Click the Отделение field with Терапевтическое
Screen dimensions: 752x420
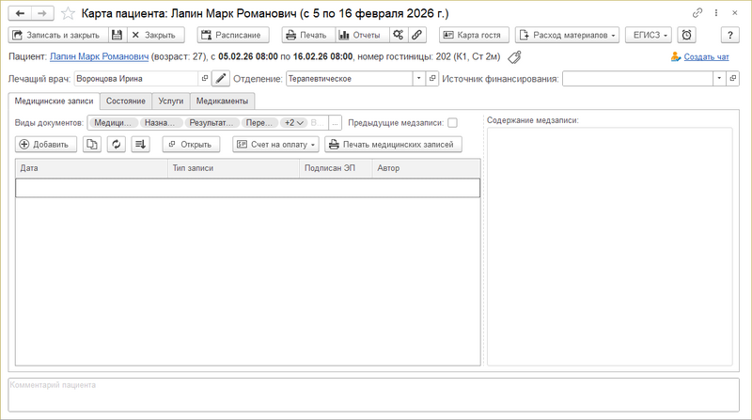349,79
